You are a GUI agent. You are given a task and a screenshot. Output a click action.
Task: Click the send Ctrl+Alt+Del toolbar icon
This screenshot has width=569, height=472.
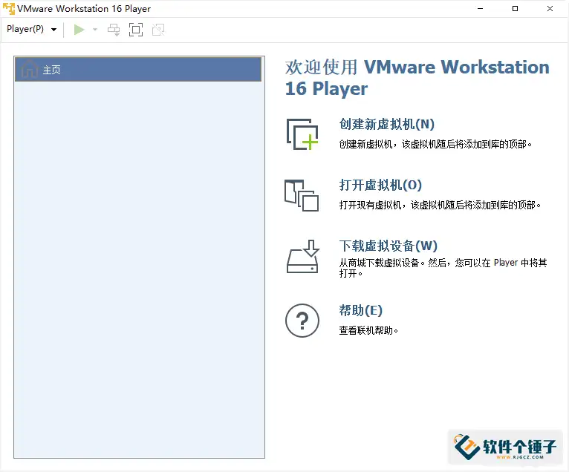click(x=114, y=30)
